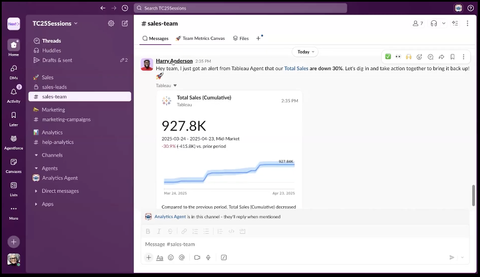Toggle formatting toolbar with Aa icon

[160, 257]
